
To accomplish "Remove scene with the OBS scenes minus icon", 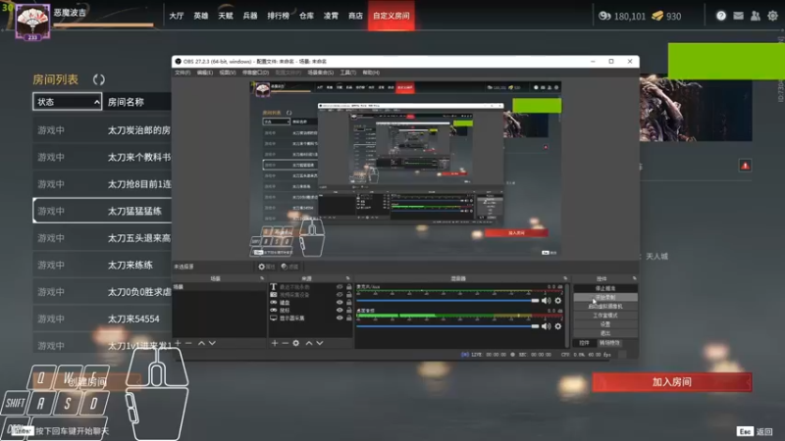I will 188,343.
